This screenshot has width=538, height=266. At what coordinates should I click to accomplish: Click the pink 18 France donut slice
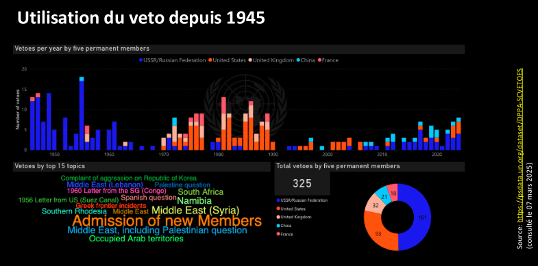pos(393,192)
